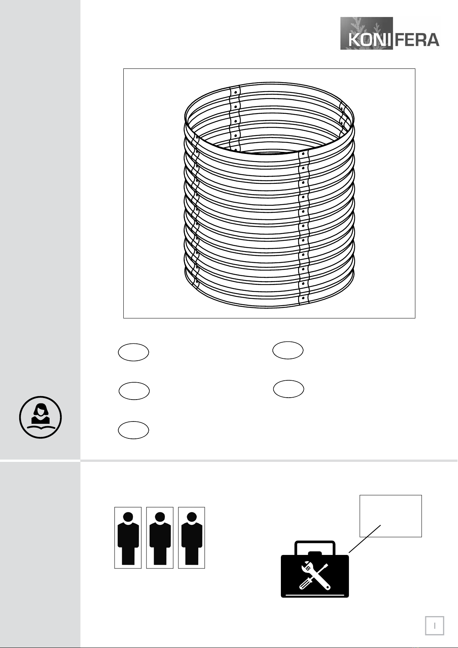
Task: Select the upper-right empty oval marker
Action: tap(288, 350)
